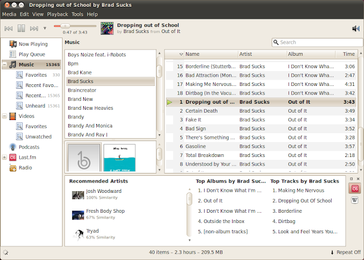Open the volume speaker icon
Viewport: 364px width, 260px height.
pyautogui.click(x=355, y=28)
